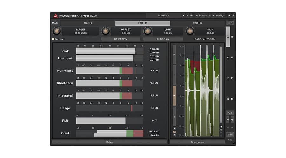This screenshot has width=286, height=158.
Task: Click the Integrated 8.5 LU readout
Action: coord(154,96)
